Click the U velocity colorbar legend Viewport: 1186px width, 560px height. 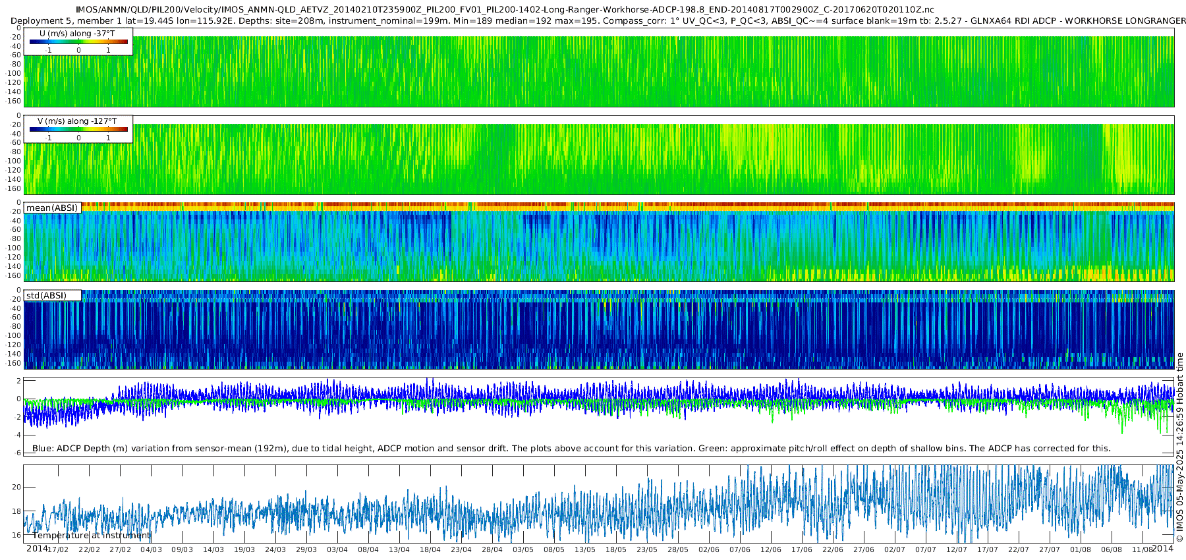(x=78, y=42)
